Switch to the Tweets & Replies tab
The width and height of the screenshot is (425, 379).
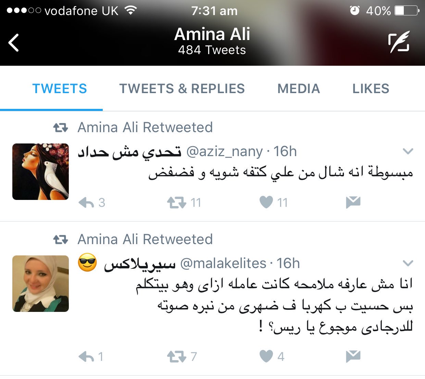[x=182, y=89]
